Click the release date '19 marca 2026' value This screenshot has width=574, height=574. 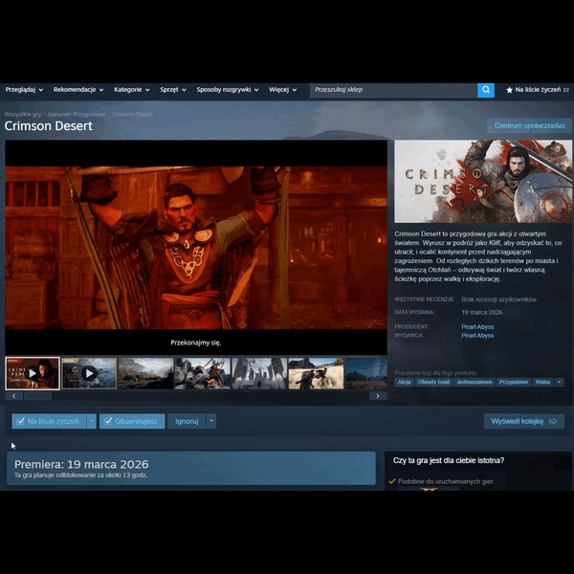(482, 312)
